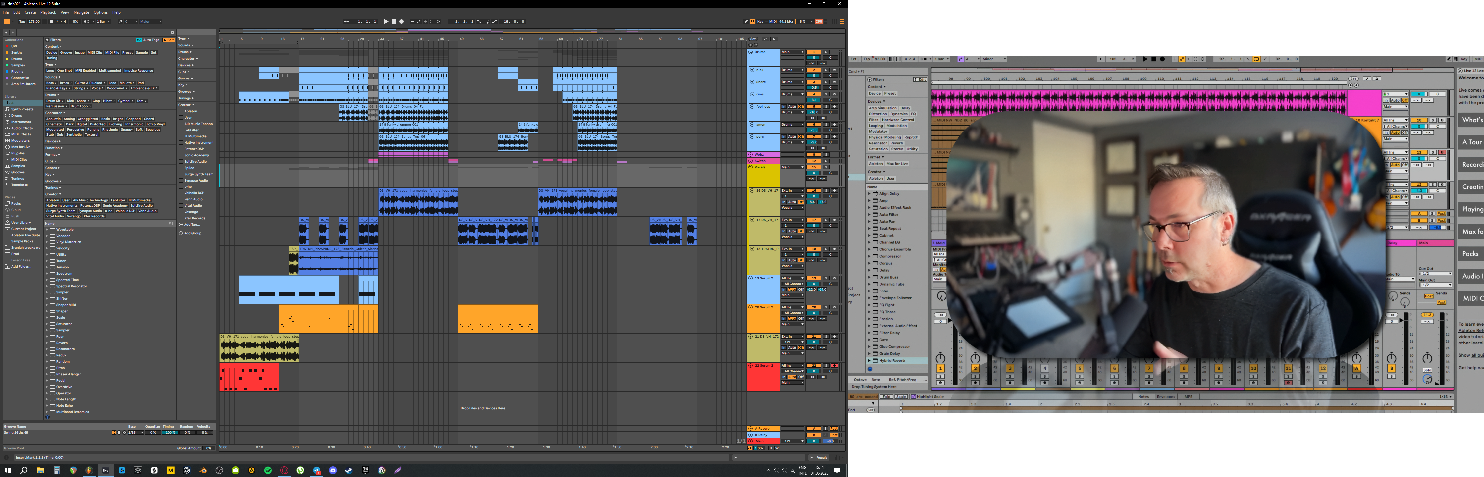Image resolution: width=1484 pixels, height=477 pixels.
Task: Open the Create menu
Action: point(30,12)
